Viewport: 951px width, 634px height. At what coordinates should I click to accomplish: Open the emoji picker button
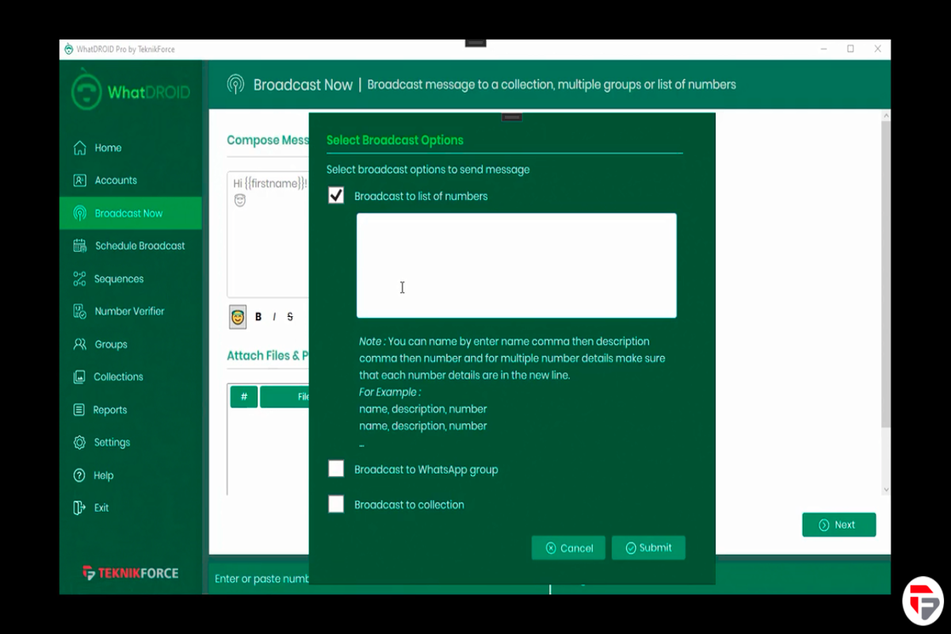click(x=238, y=317)
